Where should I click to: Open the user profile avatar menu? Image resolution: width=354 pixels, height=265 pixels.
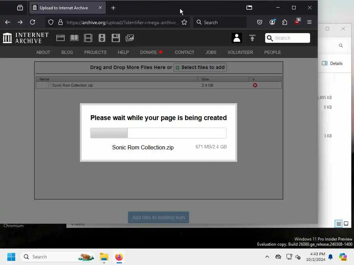tap(236, 38)
